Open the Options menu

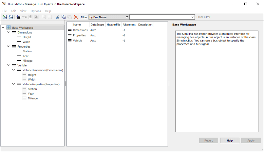36,11
